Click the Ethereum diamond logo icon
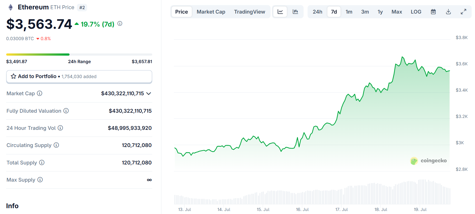Screen dimensions: 475x214 (x=11, y=7)
